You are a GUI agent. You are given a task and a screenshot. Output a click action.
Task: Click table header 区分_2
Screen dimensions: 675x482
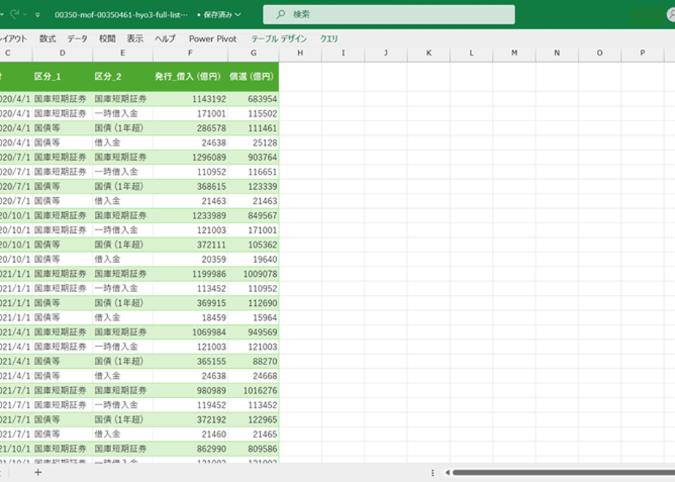coord(123,77)
